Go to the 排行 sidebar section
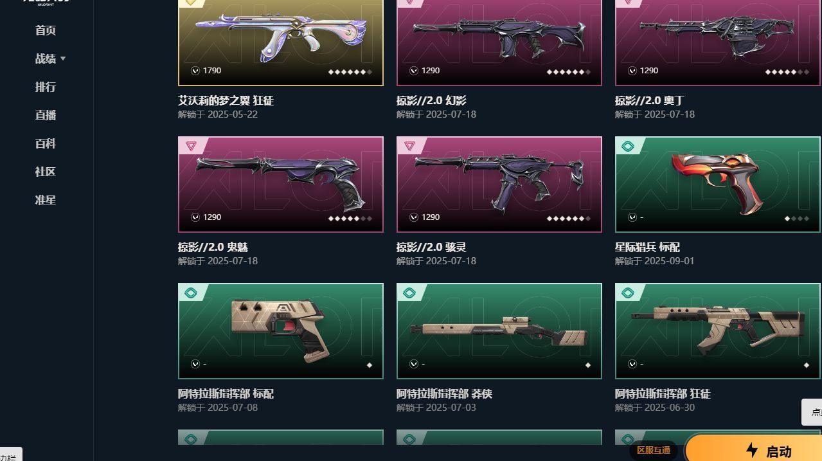Image resolution: width=822 pixels, height=461 pixels. pyautogui.click(x=46, y=87)
